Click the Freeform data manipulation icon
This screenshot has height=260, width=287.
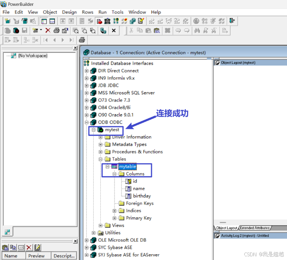(x=93, y=30)
